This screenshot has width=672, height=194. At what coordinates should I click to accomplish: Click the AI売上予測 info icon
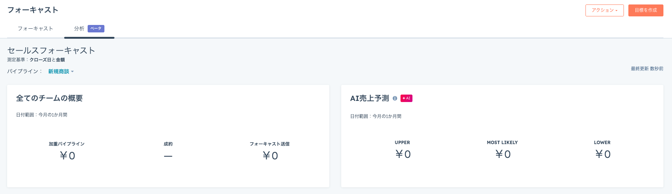tap(395, 98)
